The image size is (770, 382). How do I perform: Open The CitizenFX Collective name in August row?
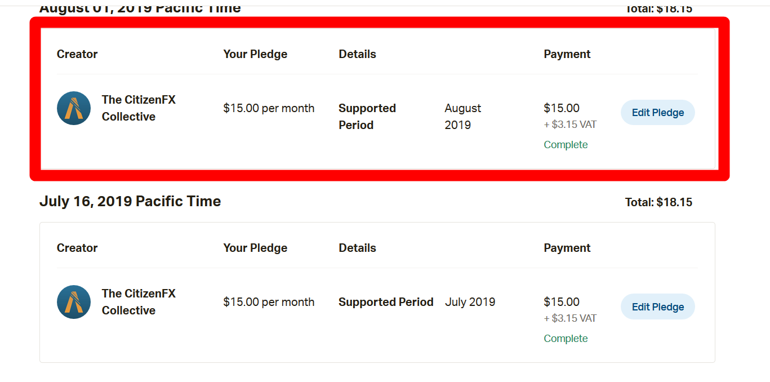[139, 108]
